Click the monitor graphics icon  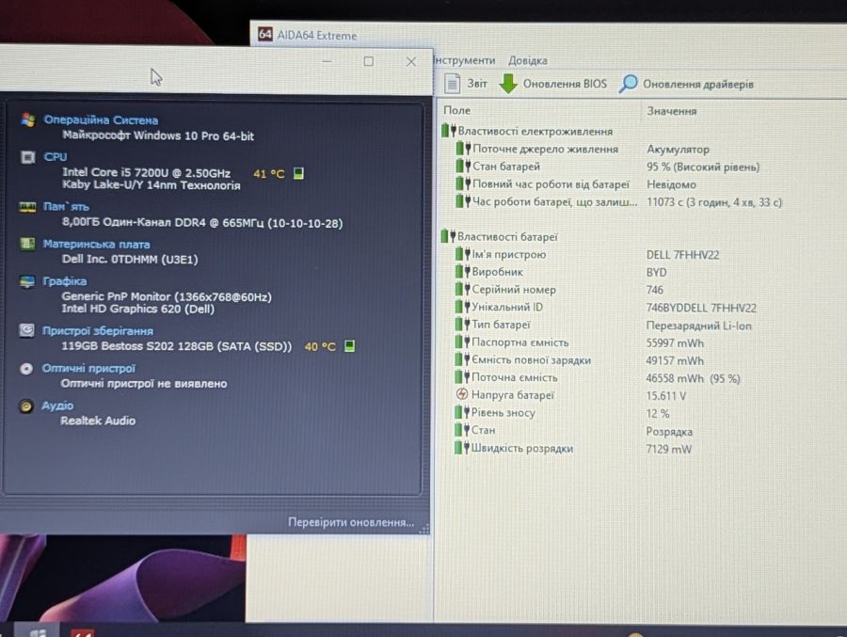(27, 281)
